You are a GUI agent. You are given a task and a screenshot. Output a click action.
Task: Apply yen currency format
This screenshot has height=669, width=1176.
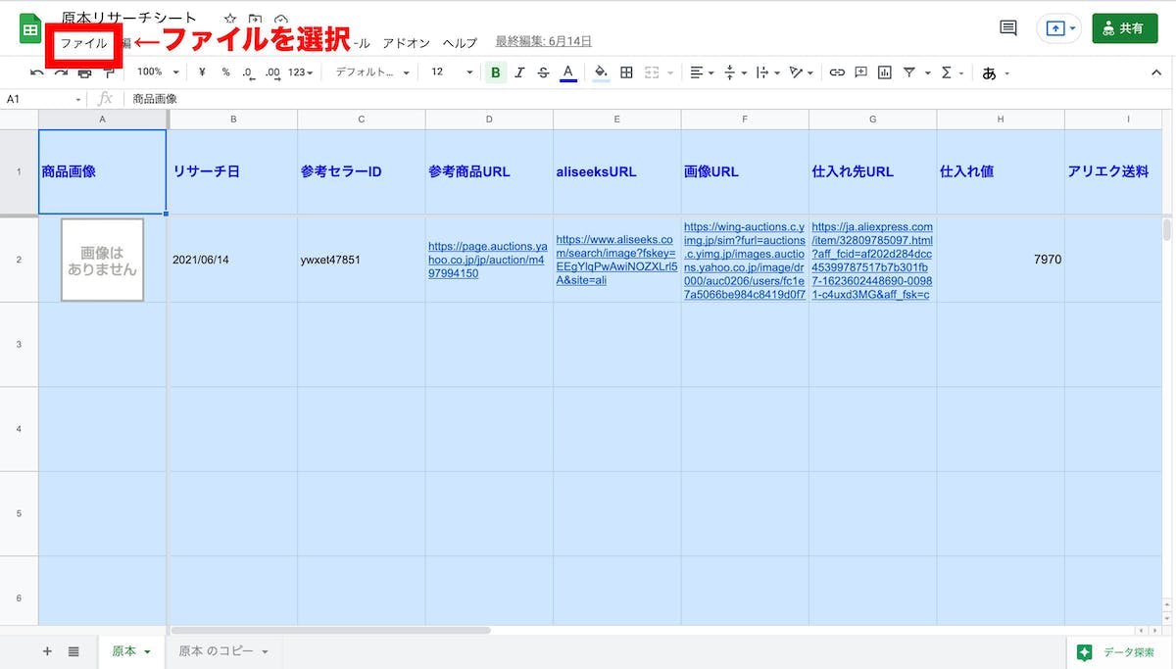202,72
